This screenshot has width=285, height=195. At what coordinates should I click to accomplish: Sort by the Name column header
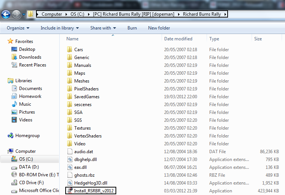pyautogui.click(x=72, y=39)
